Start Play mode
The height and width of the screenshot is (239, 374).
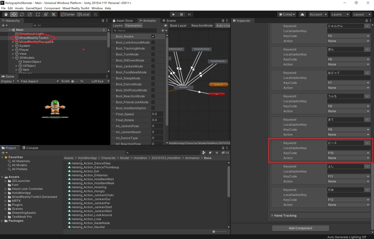point(174,14)
